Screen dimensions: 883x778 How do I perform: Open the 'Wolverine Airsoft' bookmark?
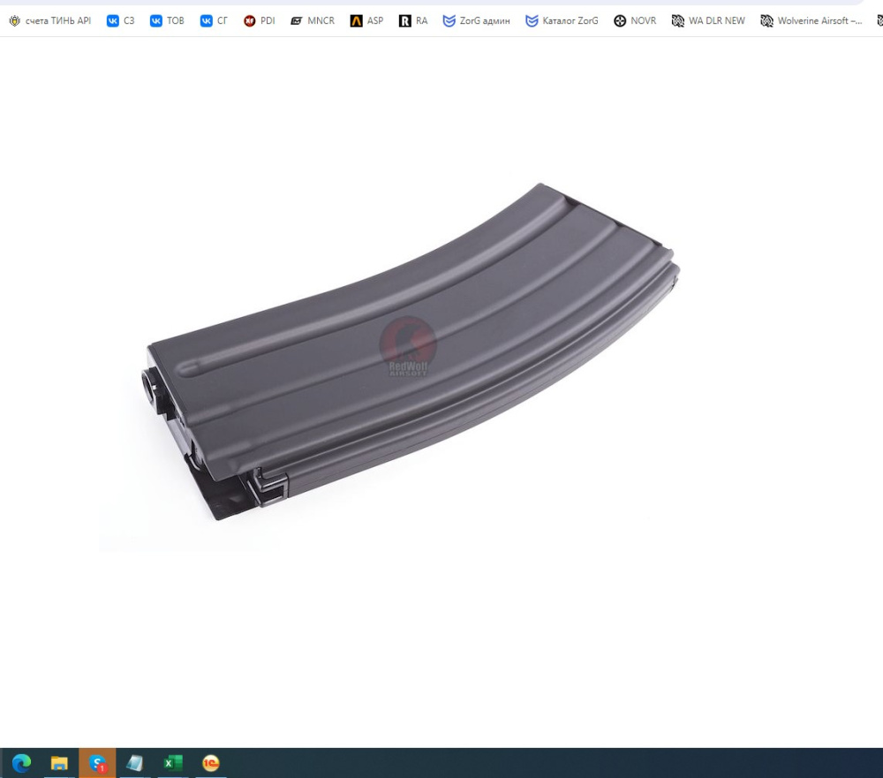(x=811, y=21)
